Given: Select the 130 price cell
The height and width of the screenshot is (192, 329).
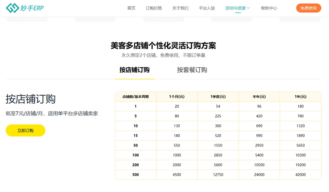Looking at the screenshot, I should coord(177,126).
